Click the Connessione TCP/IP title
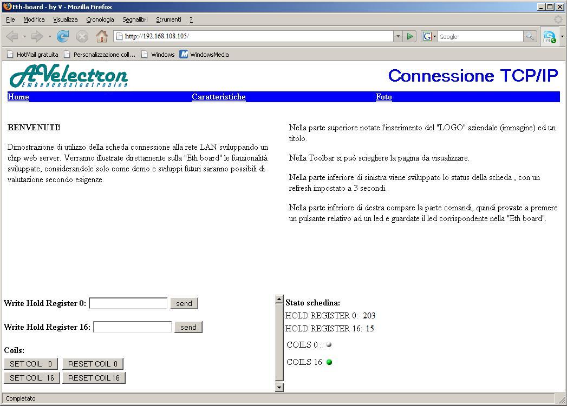The width and height of the screenshot is (567, 406). tap(473, 76)
